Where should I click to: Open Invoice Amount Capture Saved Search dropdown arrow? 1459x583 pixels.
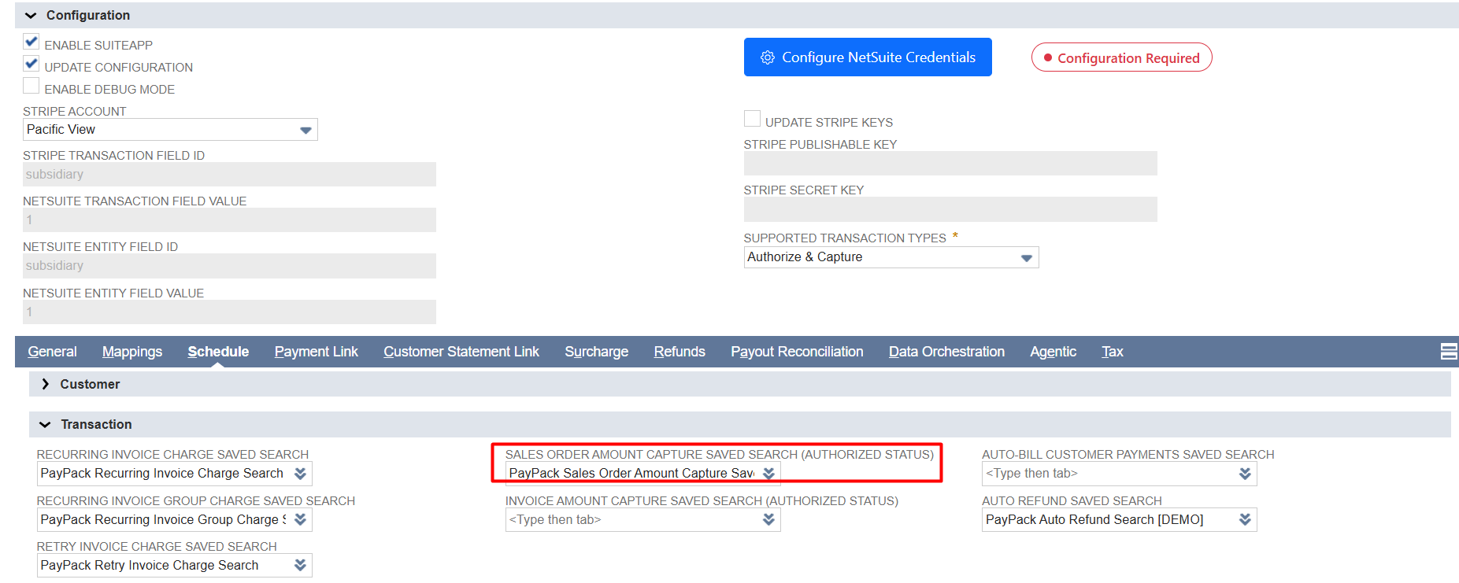point(768,520)
